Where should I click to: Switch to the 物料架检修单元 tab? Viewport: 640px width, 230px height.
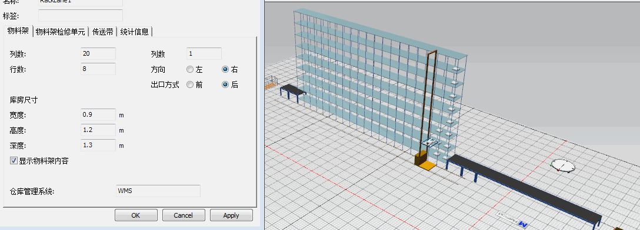(61, 32)
